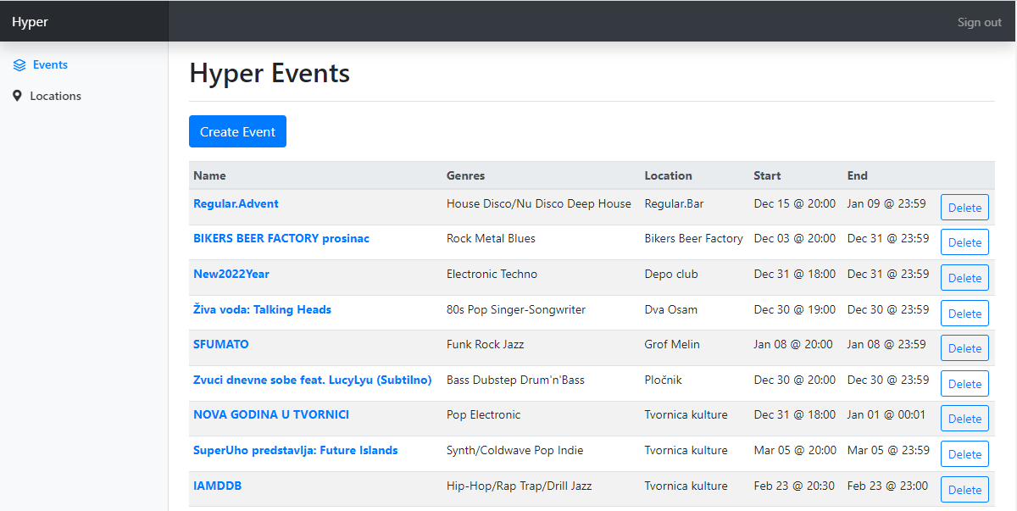The width and height of the screenshot is (1017, 511).
Task: Open the Events sidebar menu item
Action: click(x=49, y=65)
